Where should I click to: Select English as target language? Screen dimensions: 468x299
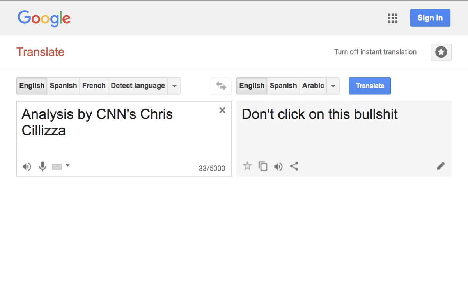click(252, 86)
